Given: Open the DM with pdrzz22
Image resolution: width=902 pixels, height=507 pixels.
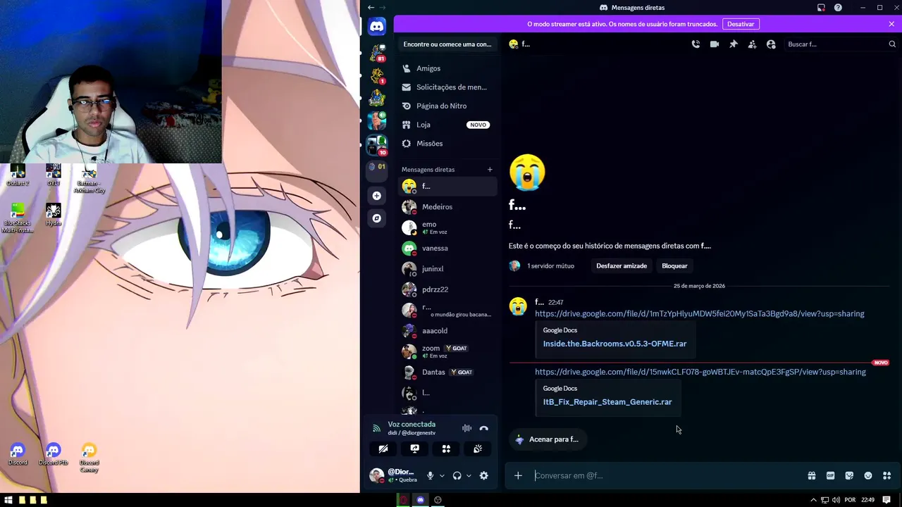Looking at the screenshot, I should [x=447, y=289].
